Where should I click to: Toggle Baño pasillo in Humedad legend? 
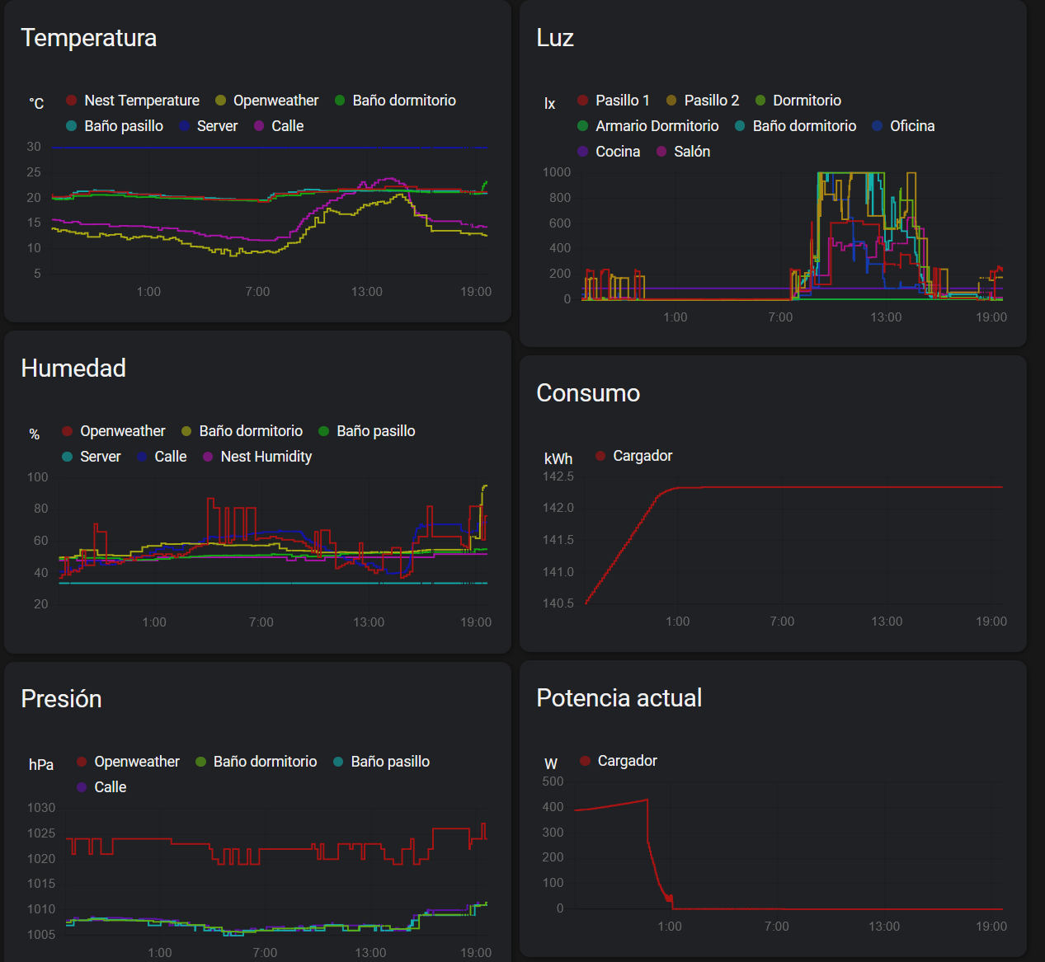pos(367,431)
